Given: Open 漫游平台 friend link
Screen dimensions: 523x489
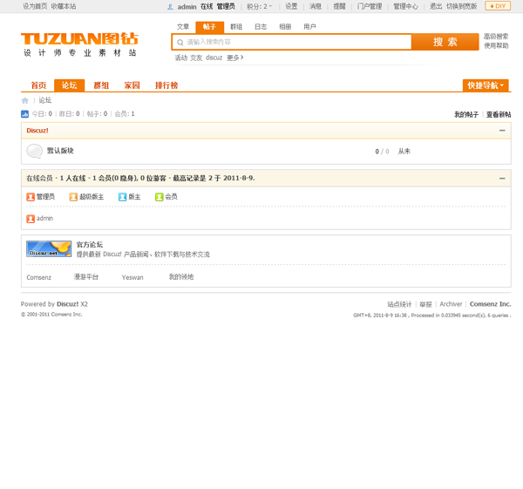Looking at the screenshot, I should (x=86, y=277).
